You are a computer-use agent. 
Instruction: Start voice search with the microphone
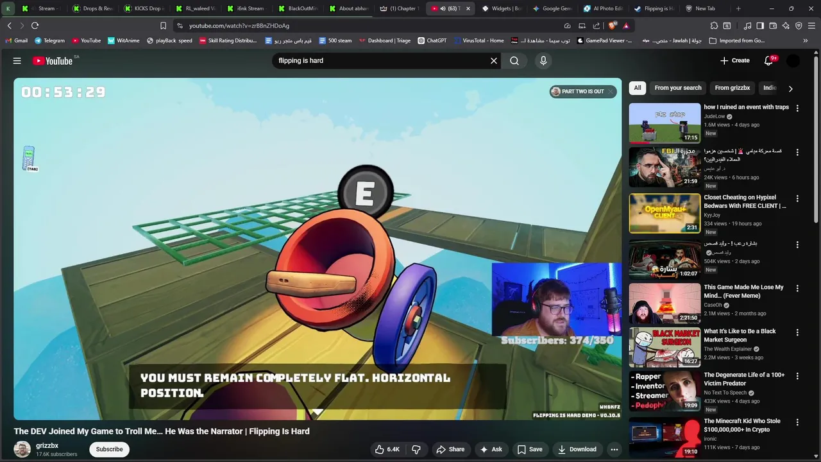[x=543, y=60]
